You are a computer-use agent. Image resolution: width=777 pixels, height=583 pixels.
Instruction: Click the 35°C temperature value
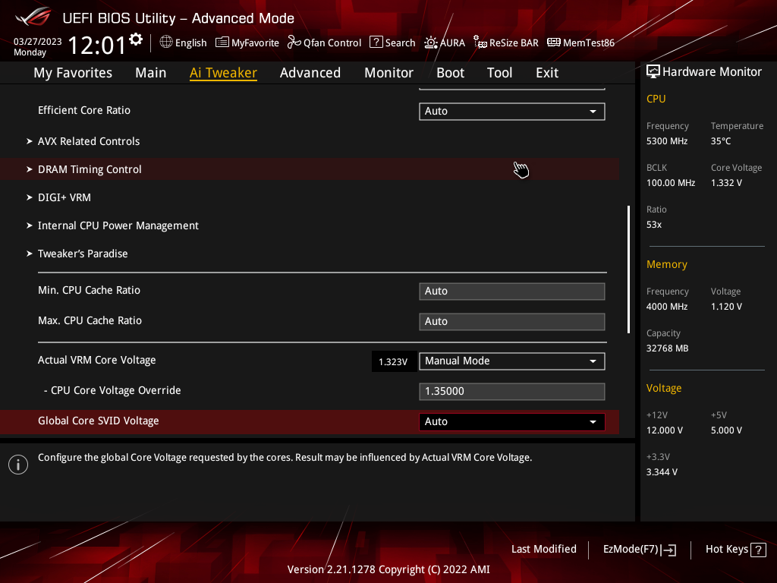point(721,141)
